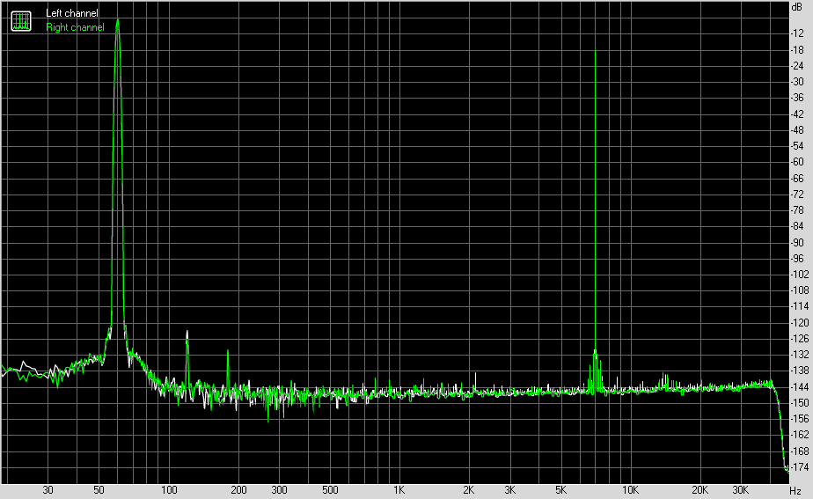The height and width of the screenshot is (499, 813).
Task: Click the '10K' frequency label
Action: (630, 490)
